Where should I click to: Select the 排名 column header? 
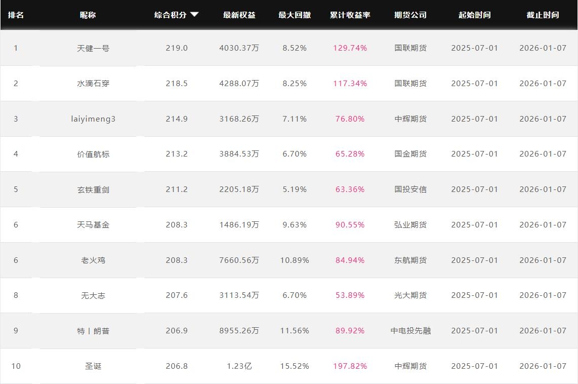[16, 15]
